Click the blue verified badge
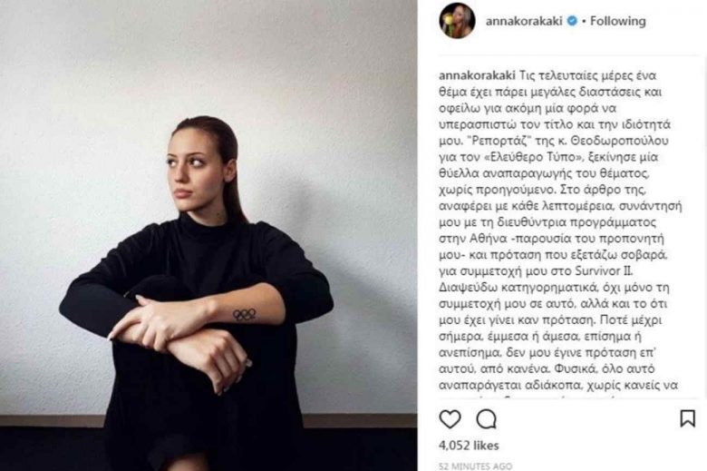 point(572,21)
